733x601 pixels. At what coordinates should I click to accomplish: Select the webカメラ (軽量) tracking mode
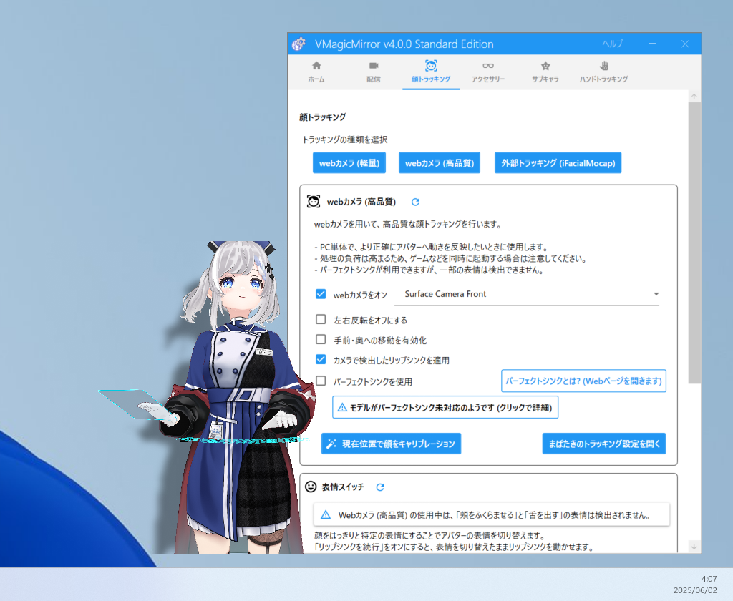point(349,162)
